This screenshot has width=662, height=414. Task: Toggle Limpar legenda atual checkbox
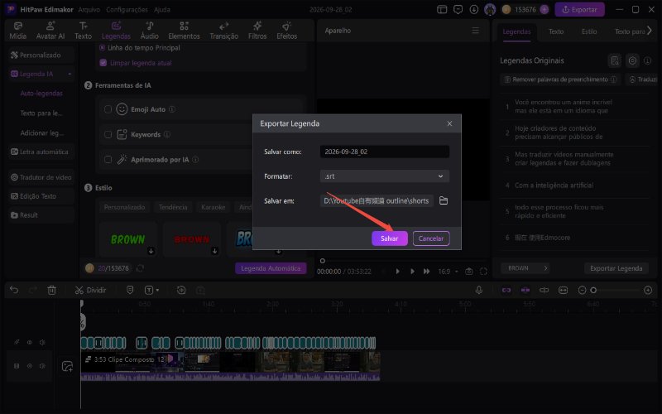(103, 63)
